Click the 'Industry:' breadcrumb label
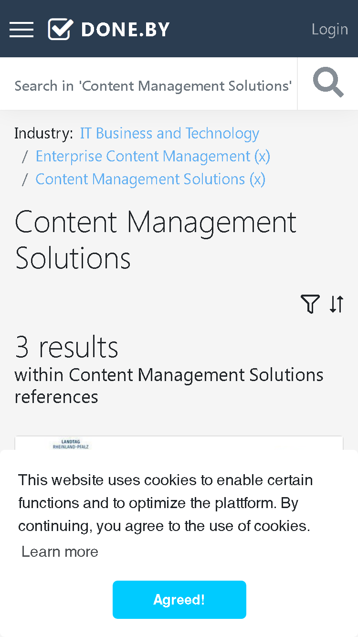Screen dimensions: 358x637 point(44,133)
